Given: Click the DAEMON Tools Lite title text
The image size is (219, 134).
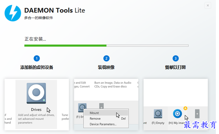Looking at the screenshot, I should pos(55,10).
